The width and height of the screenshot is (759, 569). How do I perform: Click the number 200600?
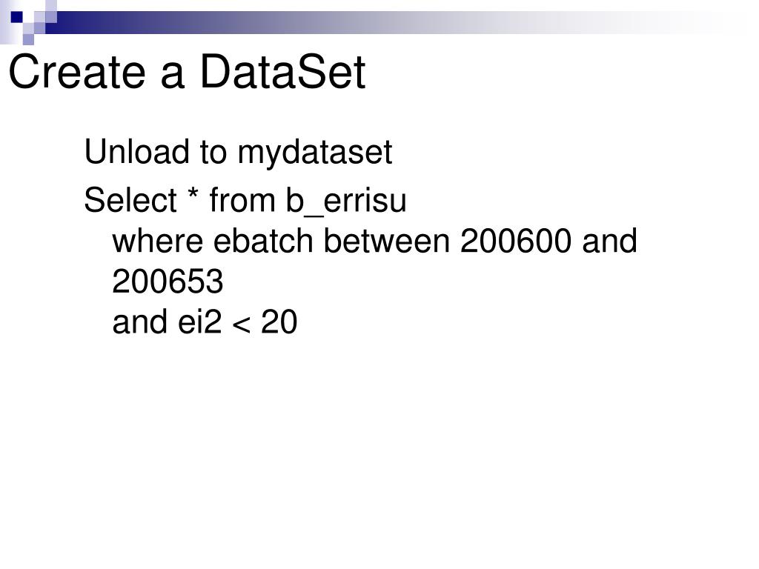pyautogui.click(x=516, y=241)
